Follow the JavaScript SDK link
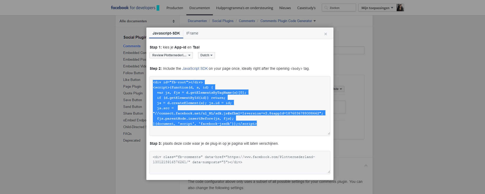 195,68
